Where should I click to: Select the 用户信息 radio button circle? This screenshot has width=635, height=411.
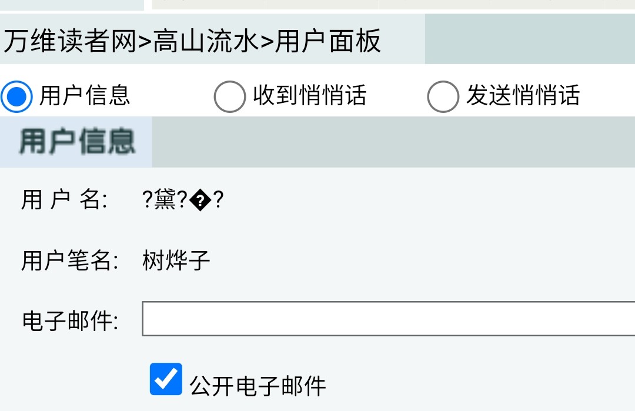point(16,96)
